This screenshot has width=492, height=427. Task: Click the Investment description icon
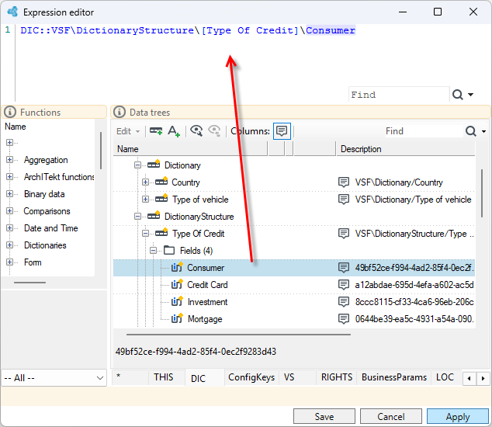(344, 302)
